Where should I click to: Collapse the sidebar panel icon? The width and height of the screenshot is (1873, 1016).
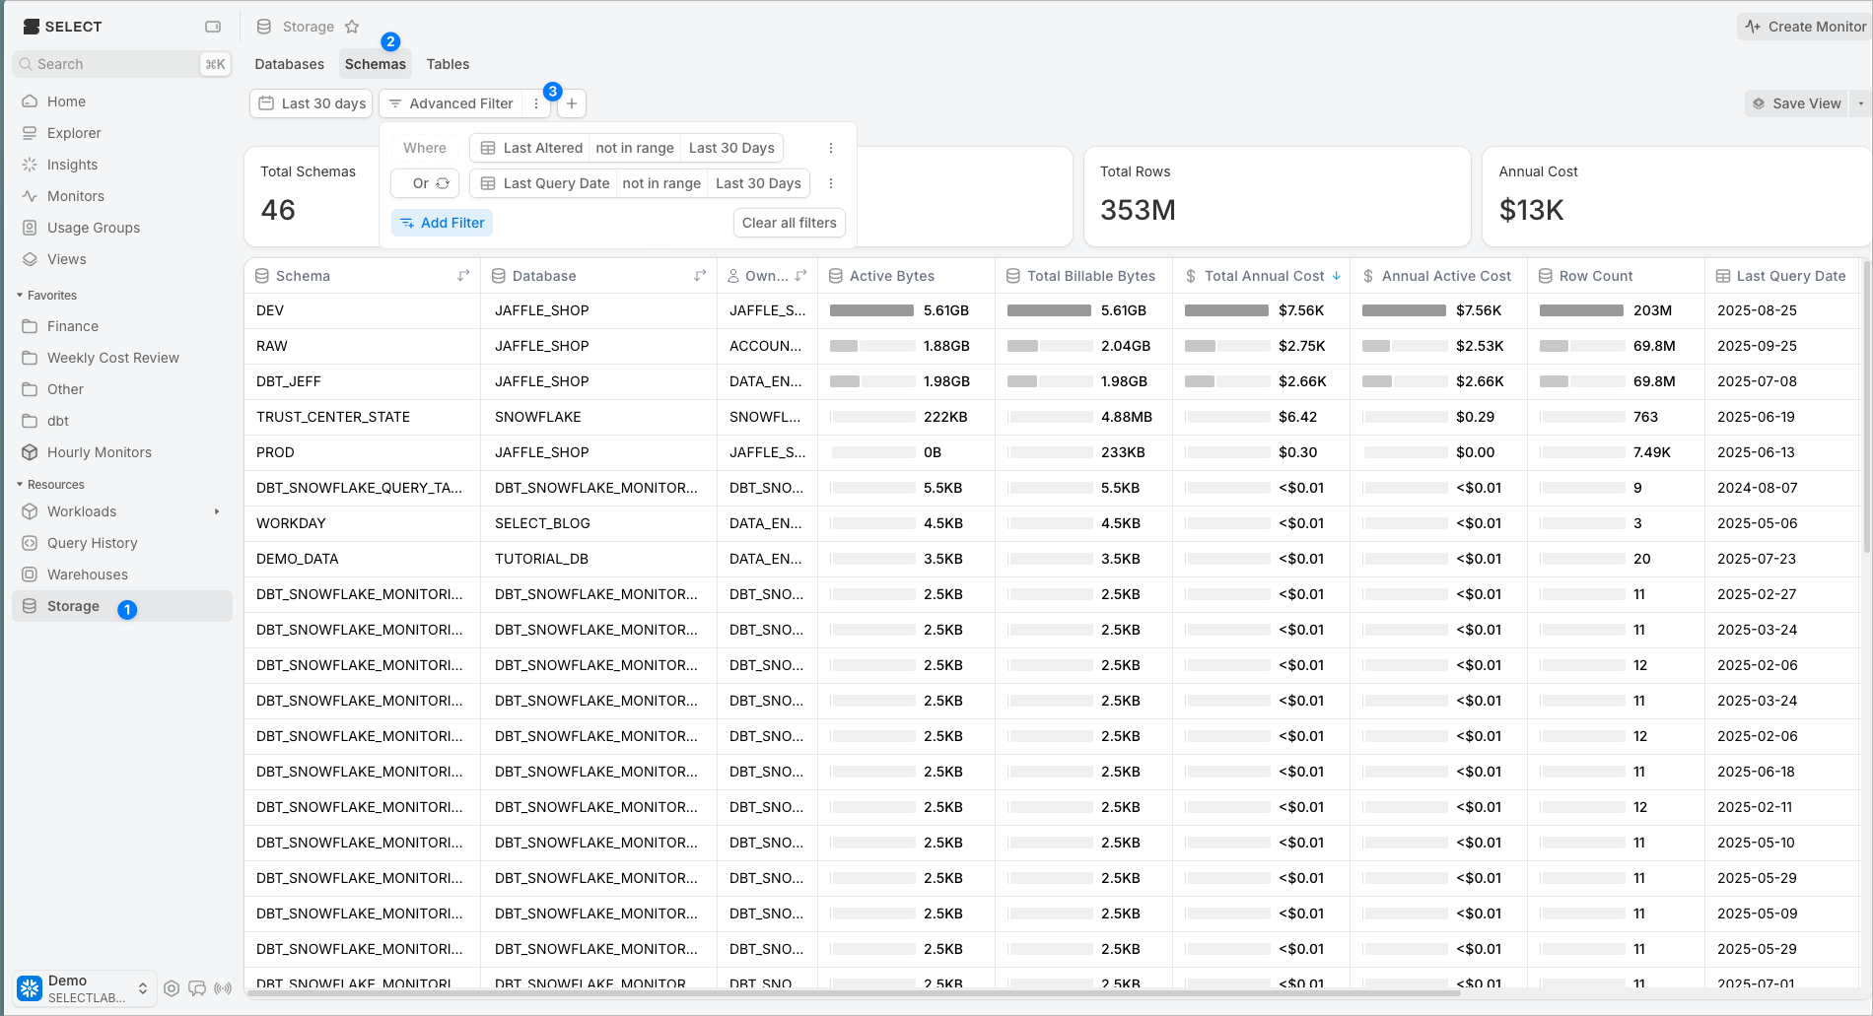(213, 27)
